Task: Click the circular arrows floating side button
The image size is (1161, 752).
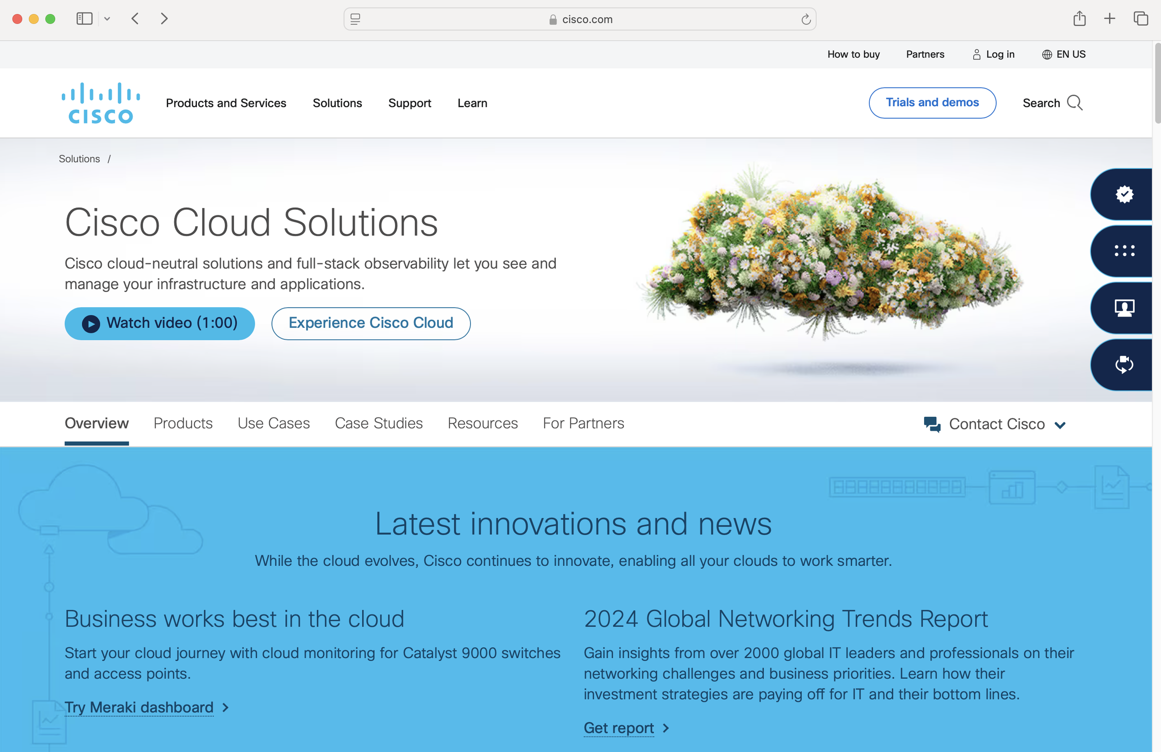Action: click(1124, 364)
